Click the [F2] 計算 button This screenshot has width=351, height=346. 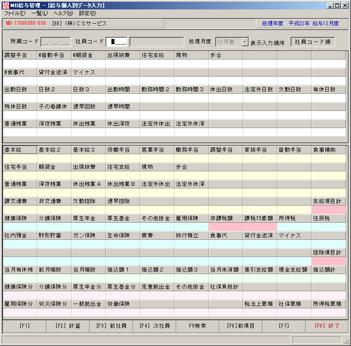(68, 326)
